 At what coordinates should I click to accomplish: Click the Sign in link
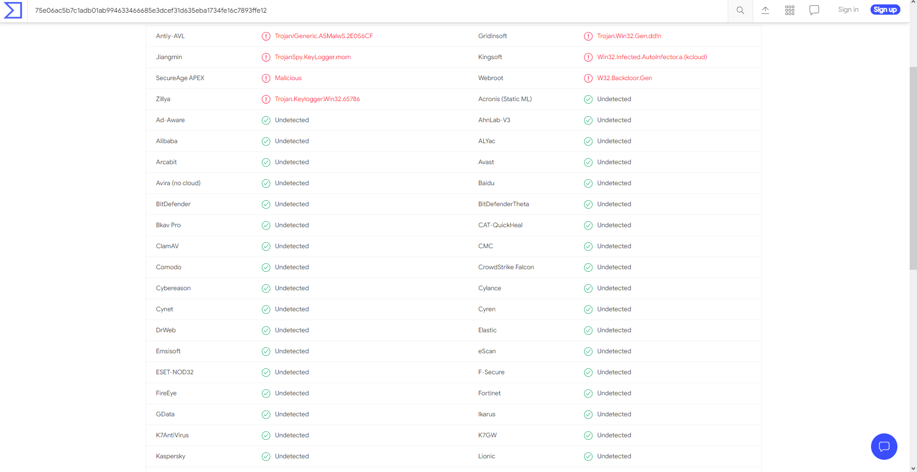tap(848, 10)
